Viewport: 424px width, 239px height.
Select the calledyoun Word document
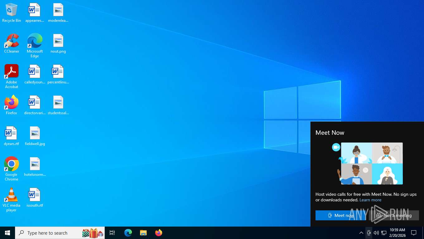35,74
